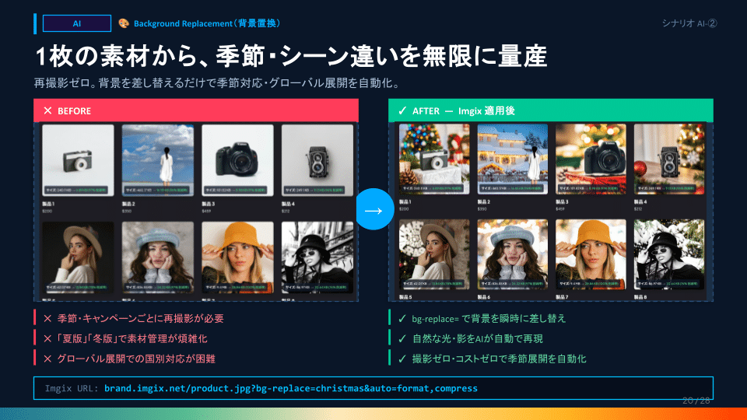Click AFTER 製品 4 name label
This screenshot has height=420, width=747.
(640, 202)
